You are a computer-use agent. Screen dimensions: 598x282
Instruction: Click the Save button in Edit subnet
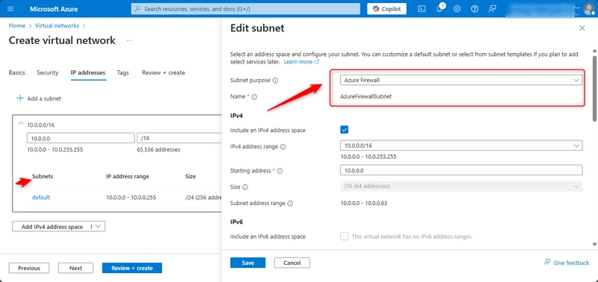(247, 263)
